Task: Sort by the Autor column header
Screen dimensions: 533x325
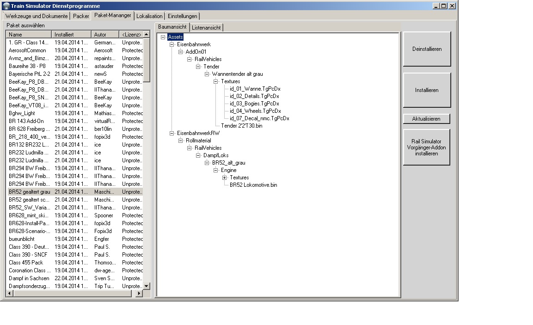Action: [105, 34]
